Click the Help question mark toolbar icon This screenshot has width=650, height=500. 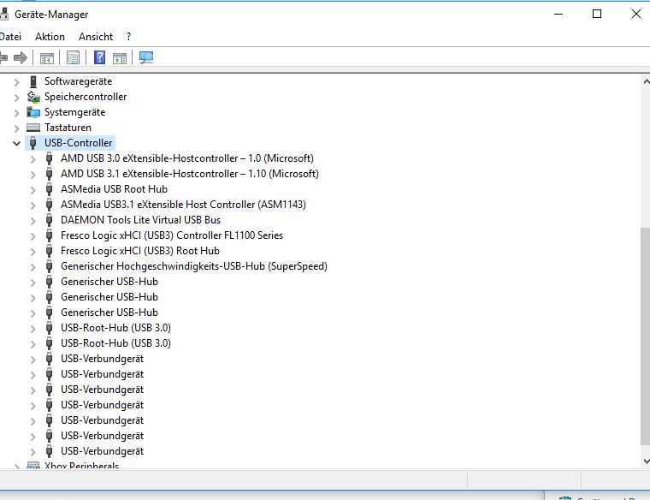click(99, 57)
